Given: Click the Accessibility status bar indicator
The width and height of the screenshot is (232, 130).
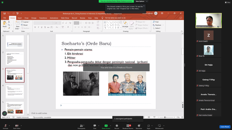Looking at the screenshot, I should click(x=42, y=117).
